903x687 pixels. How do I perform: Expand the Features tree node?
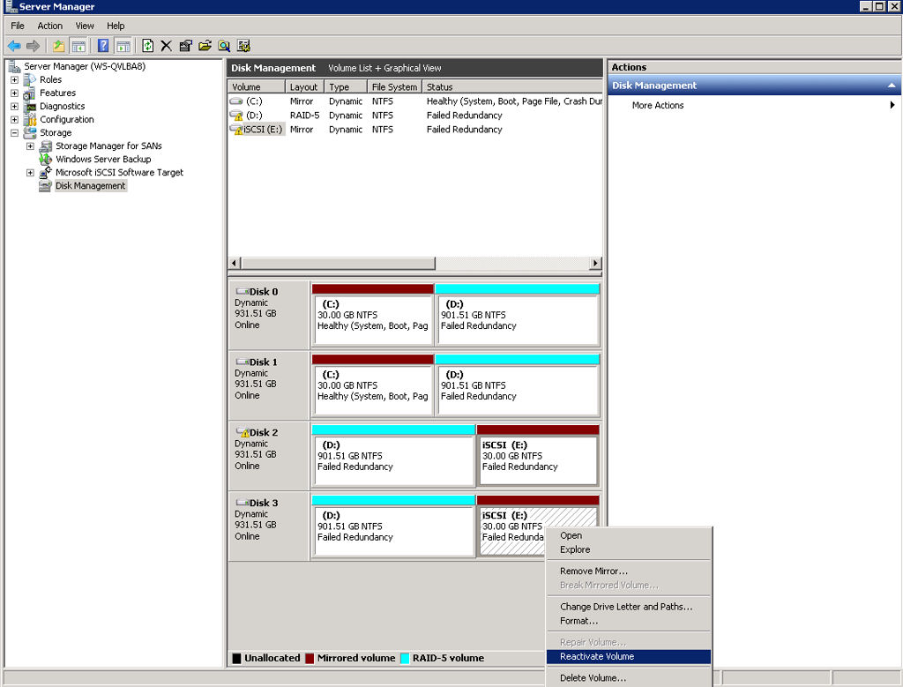(14, 93)
